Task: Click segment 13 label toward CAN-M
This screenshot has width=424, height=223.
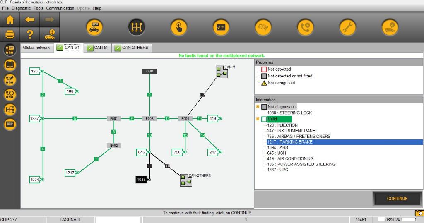Action: [x=203, y=95]
